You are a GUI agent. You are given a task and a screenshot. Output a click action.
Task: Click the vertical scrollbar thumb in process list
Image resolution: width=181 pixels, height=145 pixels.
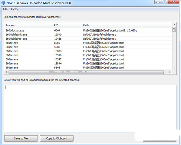(x=174, y=29)
